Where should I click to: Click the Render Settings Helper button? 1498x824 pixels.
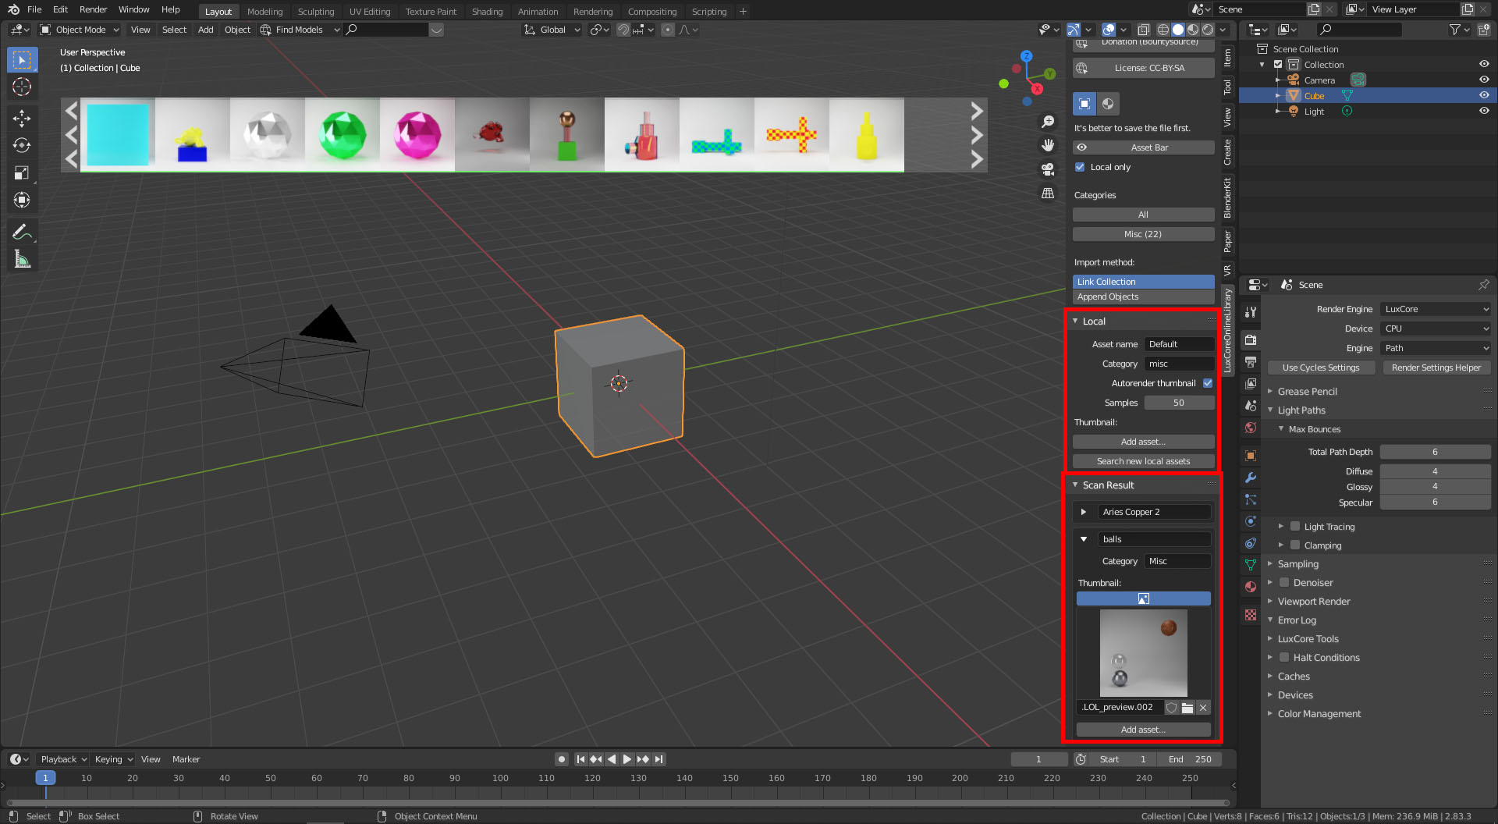point(1436,368)
